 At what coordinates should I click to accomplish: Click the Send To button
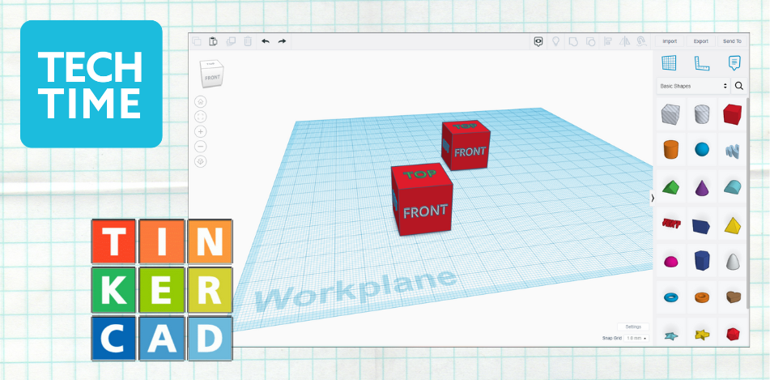coord(732,41)
